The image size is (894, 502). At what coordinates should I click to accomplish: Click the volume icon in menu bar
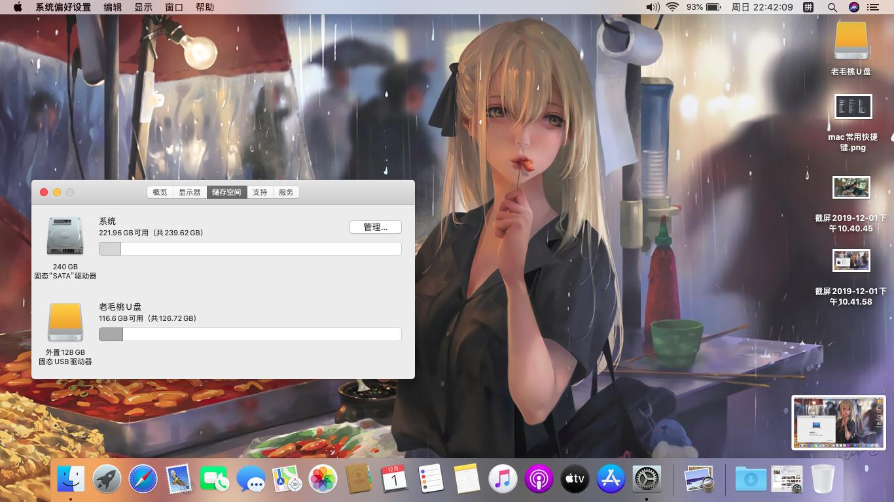tap(653, 7)
